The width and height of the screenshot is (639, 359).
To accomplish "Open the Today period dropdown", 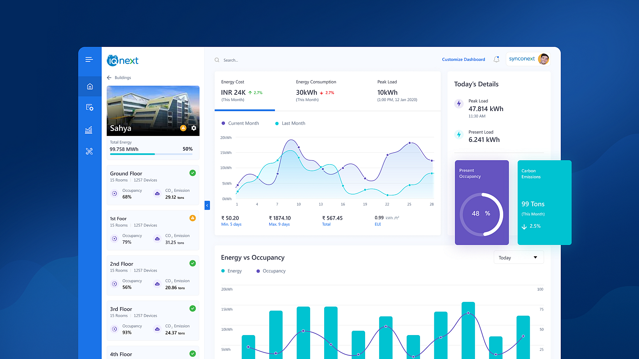I will [x=519, y=258].
